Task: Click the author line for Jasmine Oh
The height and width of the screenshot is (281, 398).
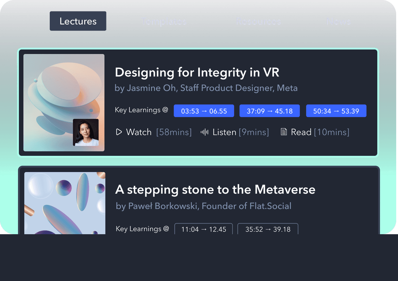Action: [x=206, y=88]
